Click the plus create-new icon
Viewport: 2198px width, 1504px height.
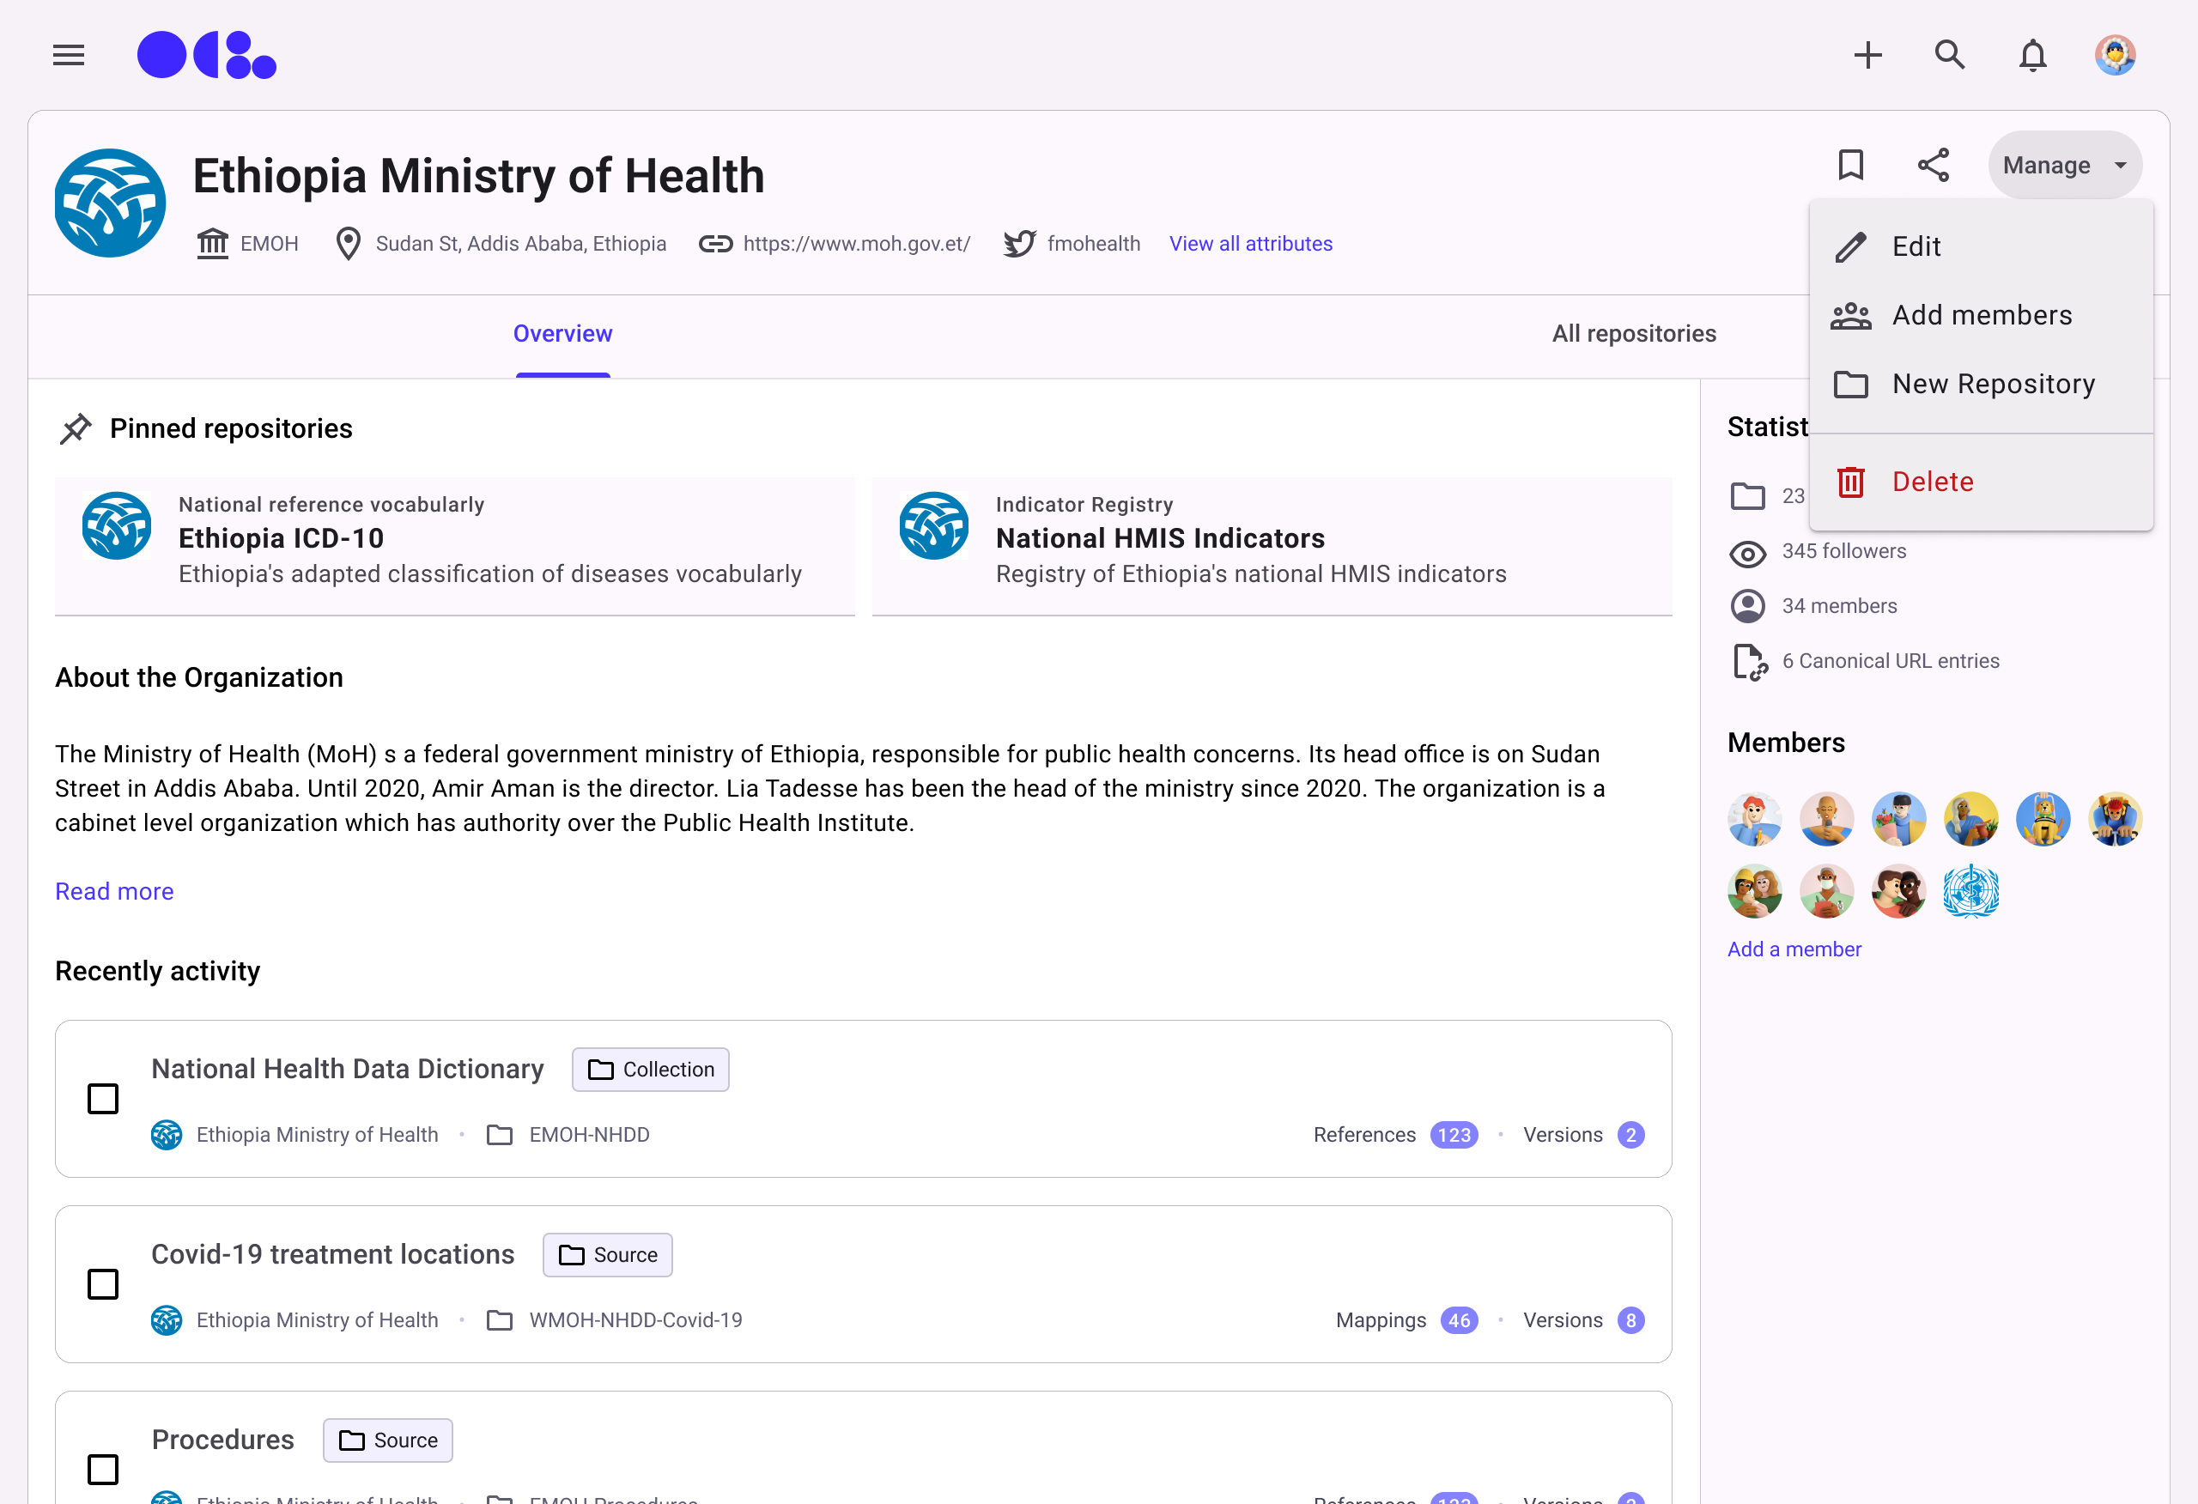click(x=1867, y=55)
